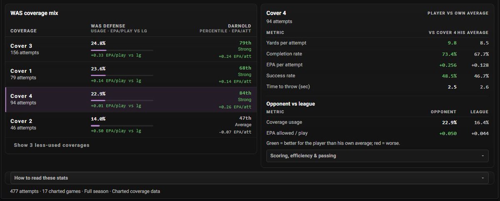
Task: Click Cover 4 84th percentile value
Action: point(245,93)
